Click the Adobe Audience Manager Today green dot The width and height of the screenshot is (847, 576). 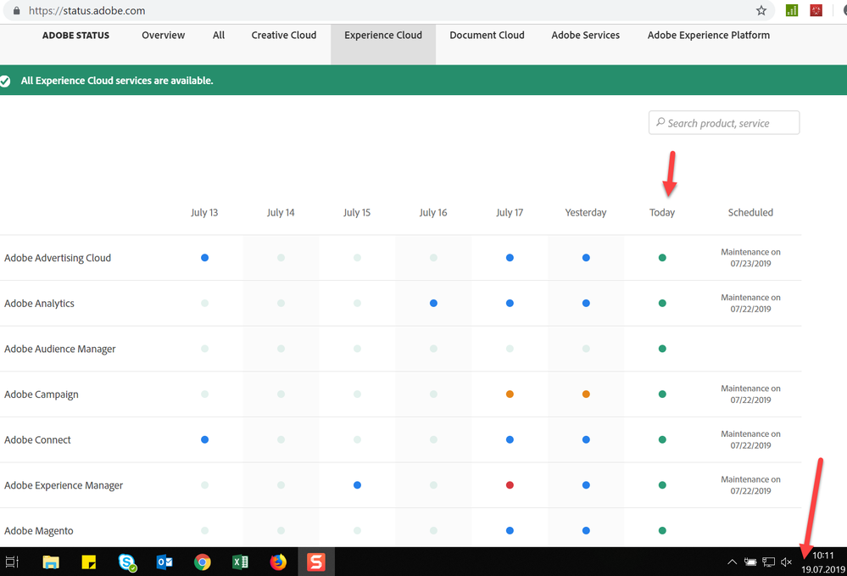point(662,349)
